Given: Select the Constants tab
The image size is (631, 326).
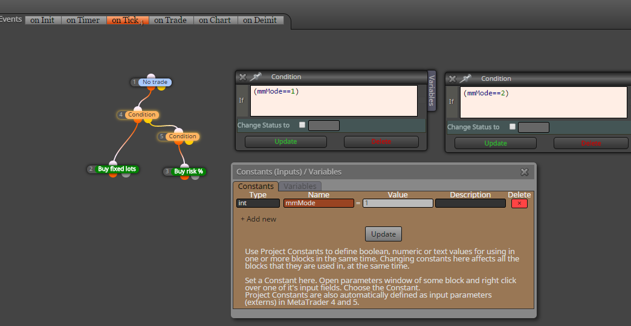Looking at the screenshot, I should point(256,187).
